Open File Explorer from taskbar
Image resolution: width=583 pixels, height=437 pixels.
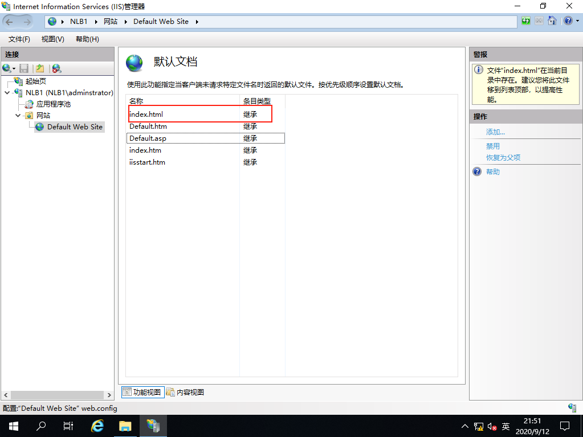point(125,426)
